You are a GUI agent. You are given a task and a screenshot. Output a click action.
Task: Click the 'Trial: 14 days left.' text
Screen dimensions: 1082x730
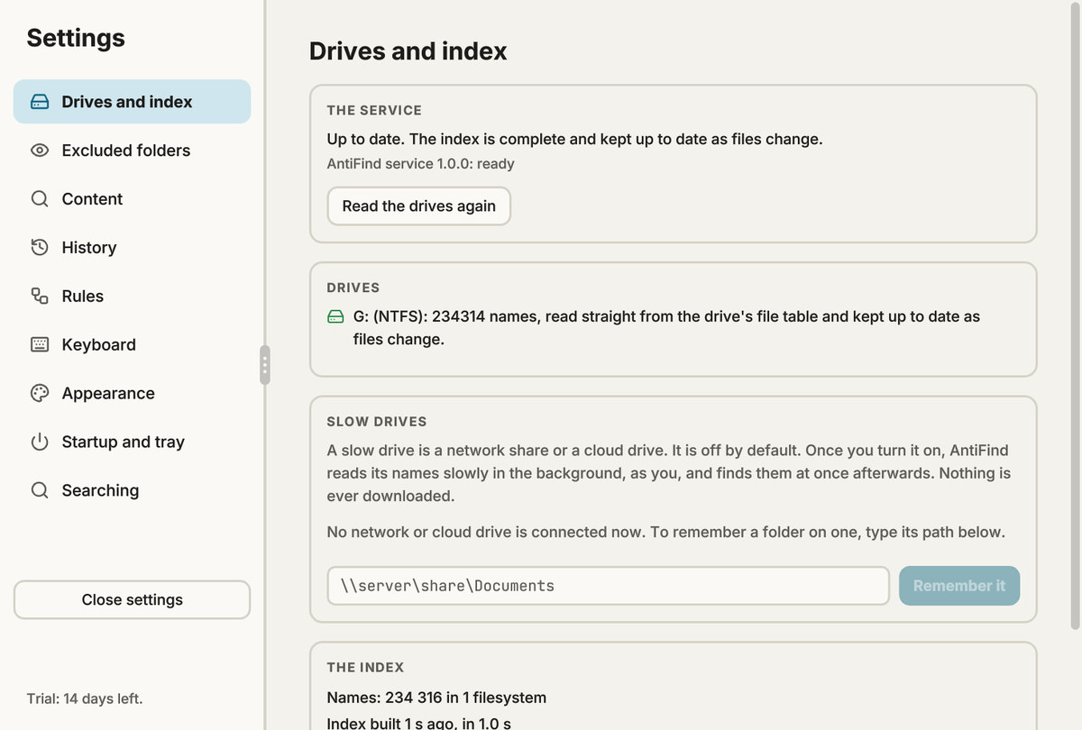85,698
